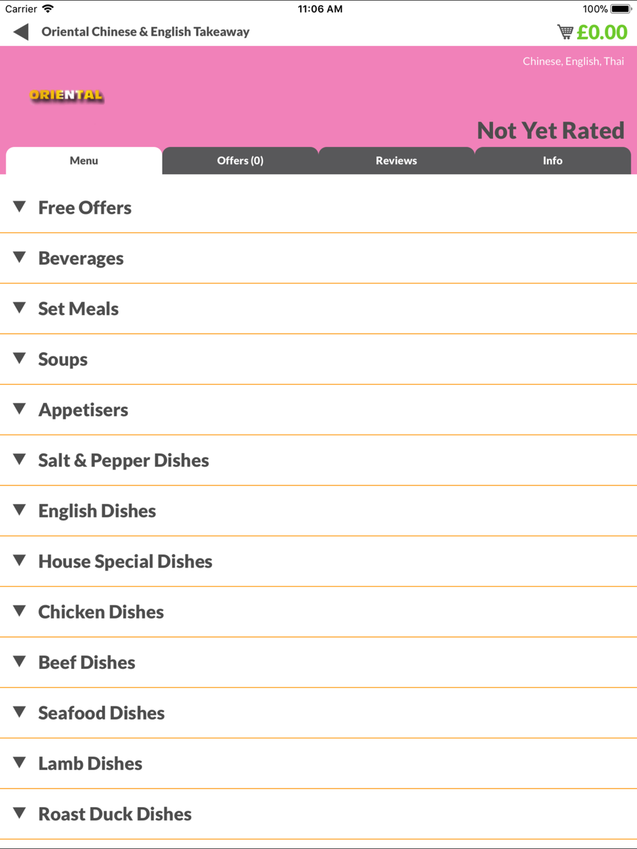This screenshot has height=849, width=637.
Task: Open the Soups category
Action: pyautogui.click(x=318, y=360)
